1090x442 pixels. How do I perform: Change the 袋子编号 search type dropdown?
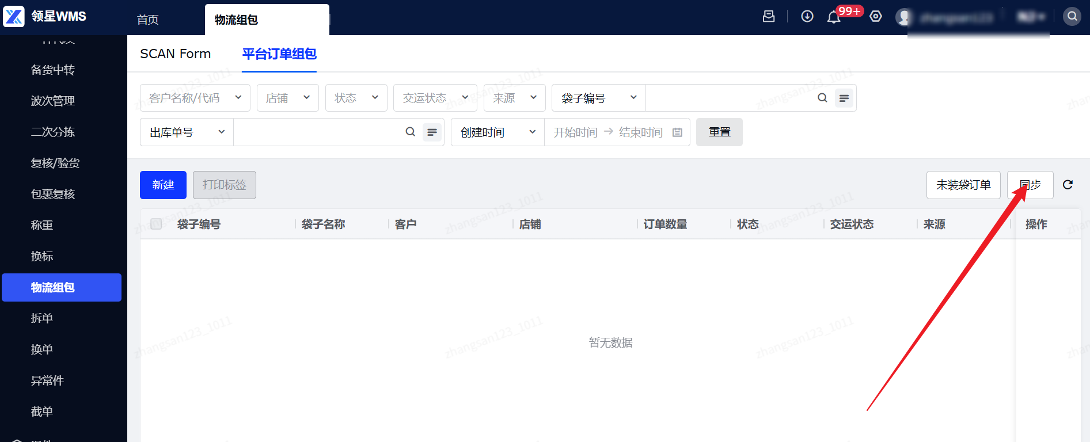[599, 98]
